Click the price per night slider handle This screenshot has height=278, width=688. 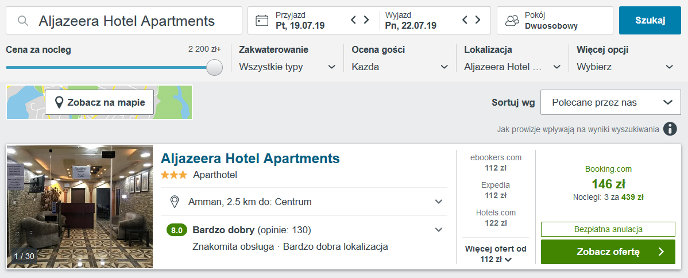click(214, 67)
